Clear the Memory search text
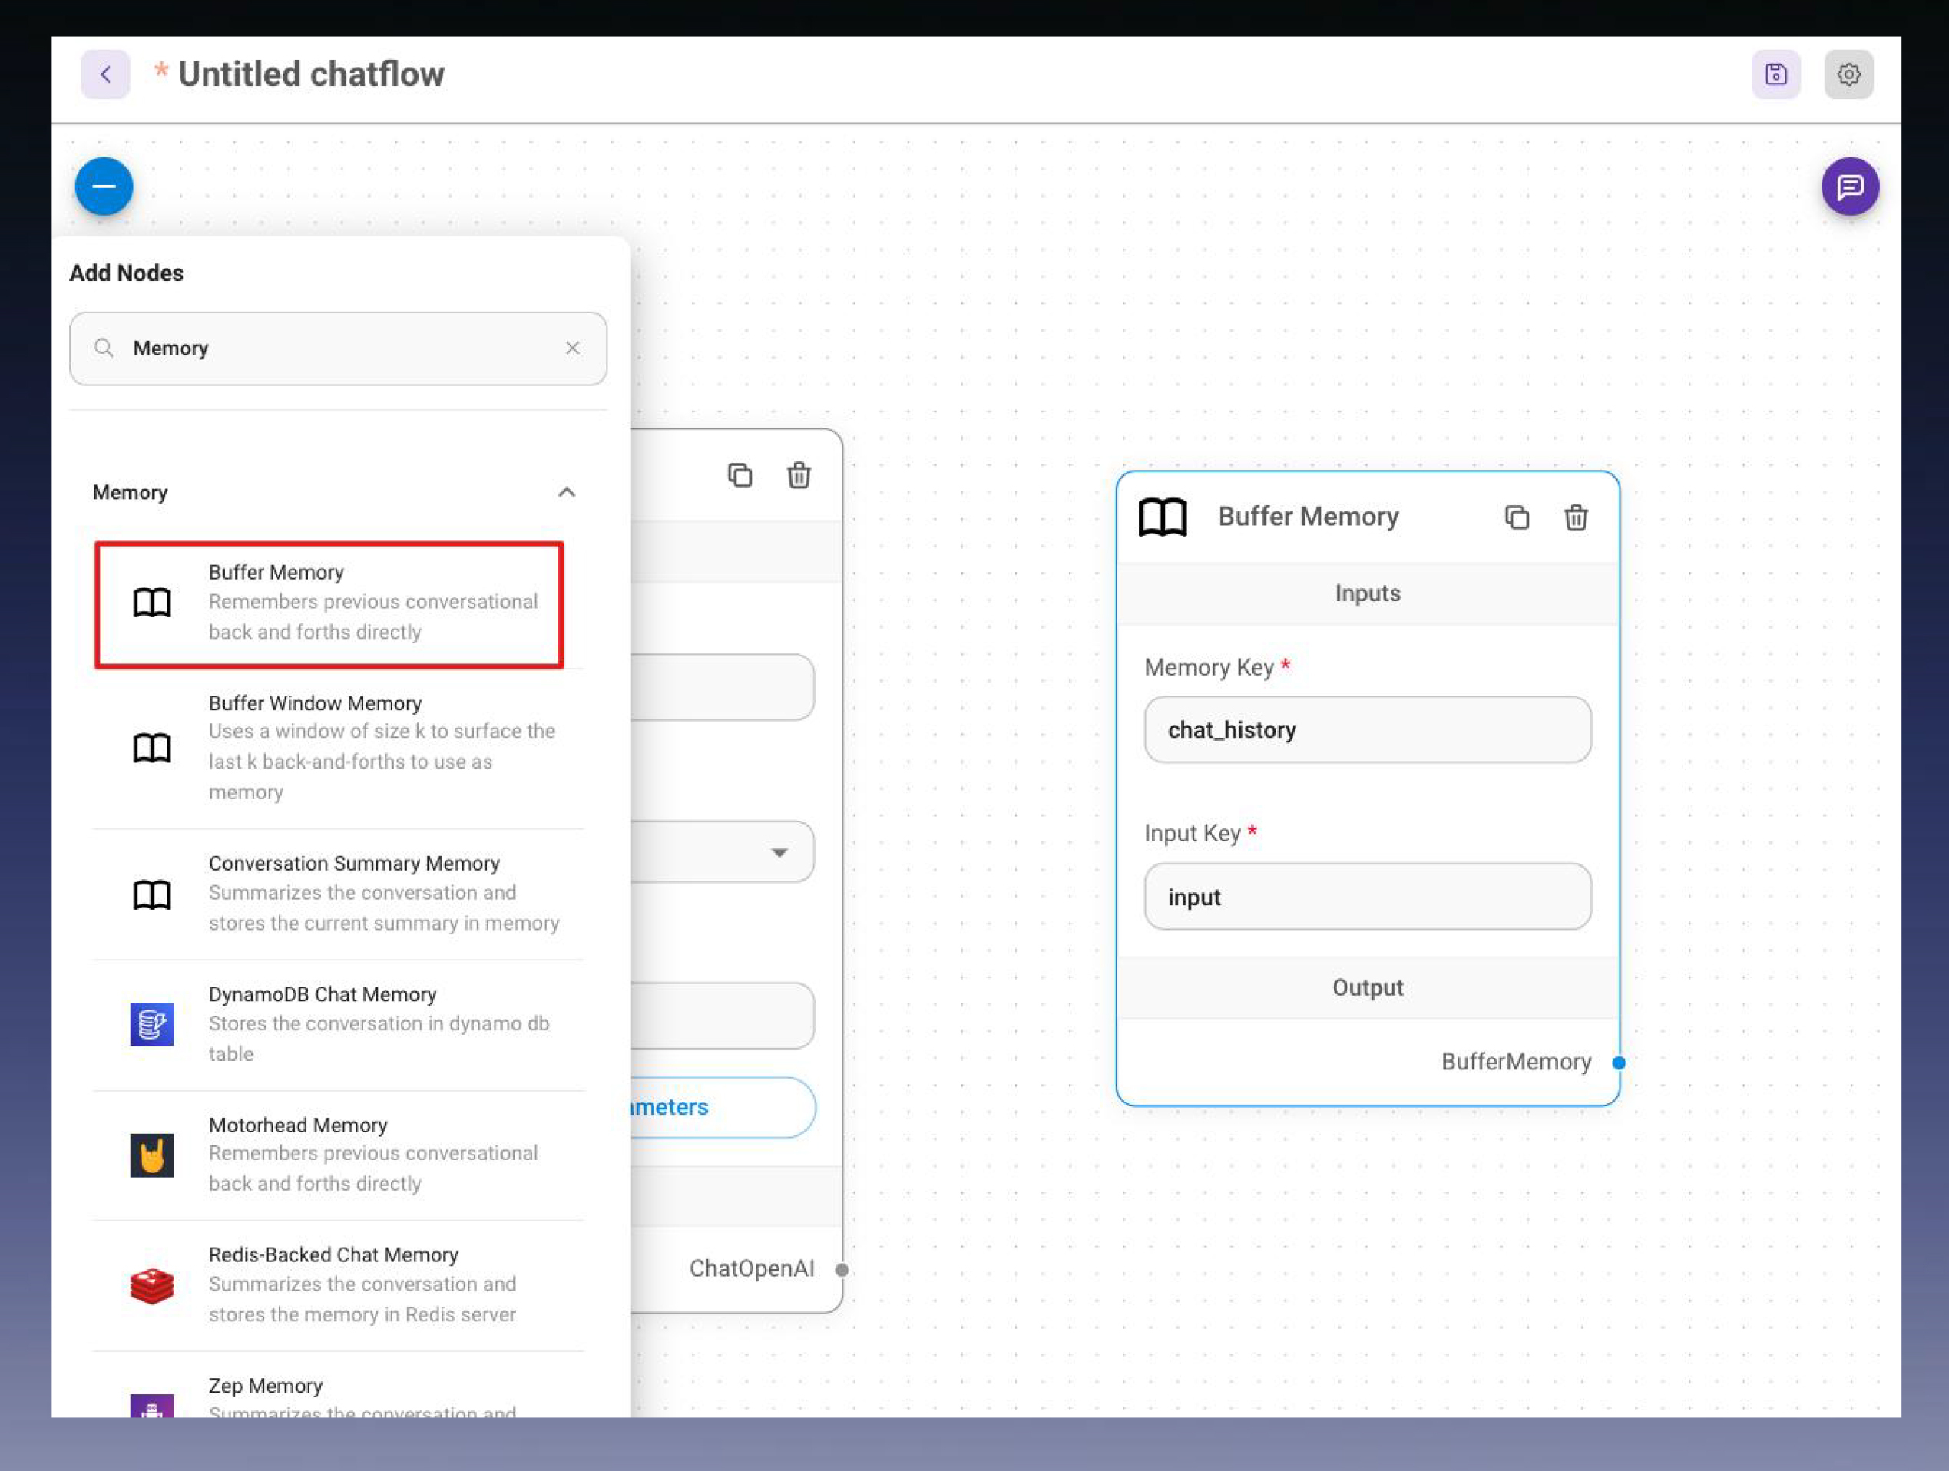Screen dimensions: 1949x1471 [x=573, y=348]
